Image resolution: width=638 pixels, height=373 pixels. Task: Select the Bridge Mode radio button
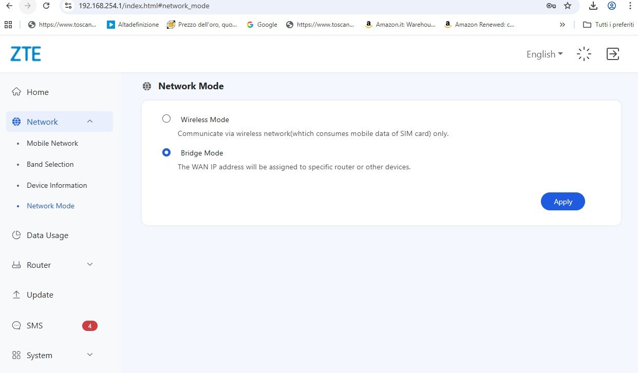[166, 152]
